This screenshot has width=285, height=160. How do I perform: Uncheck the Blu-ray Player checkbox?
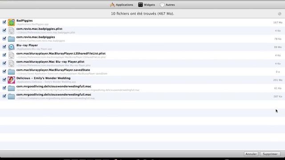4,47
